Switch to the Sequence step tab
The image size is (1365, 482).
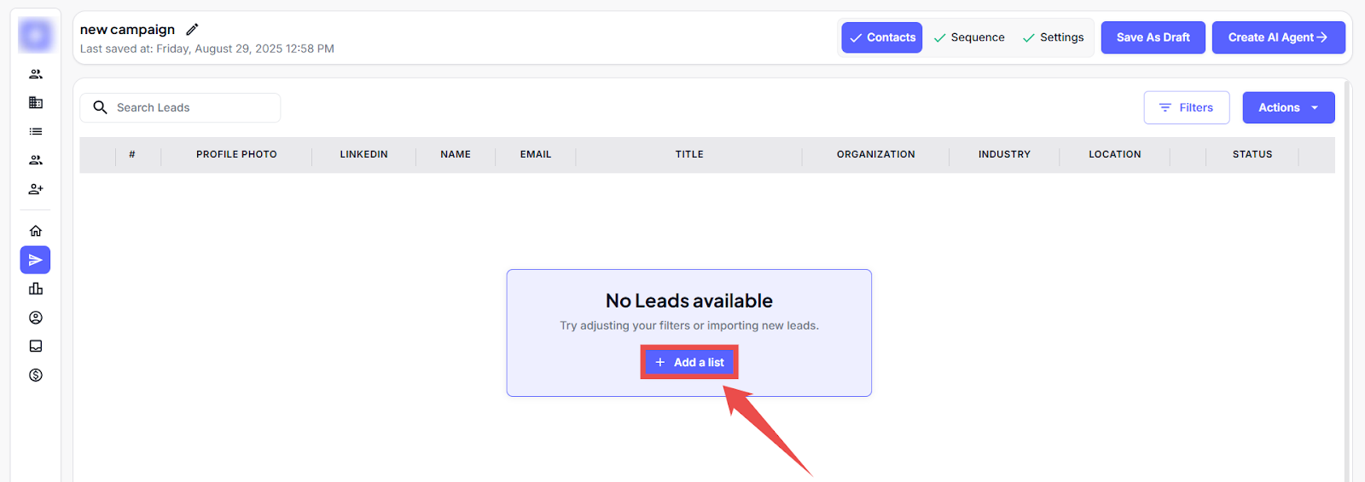coord(969,37)
